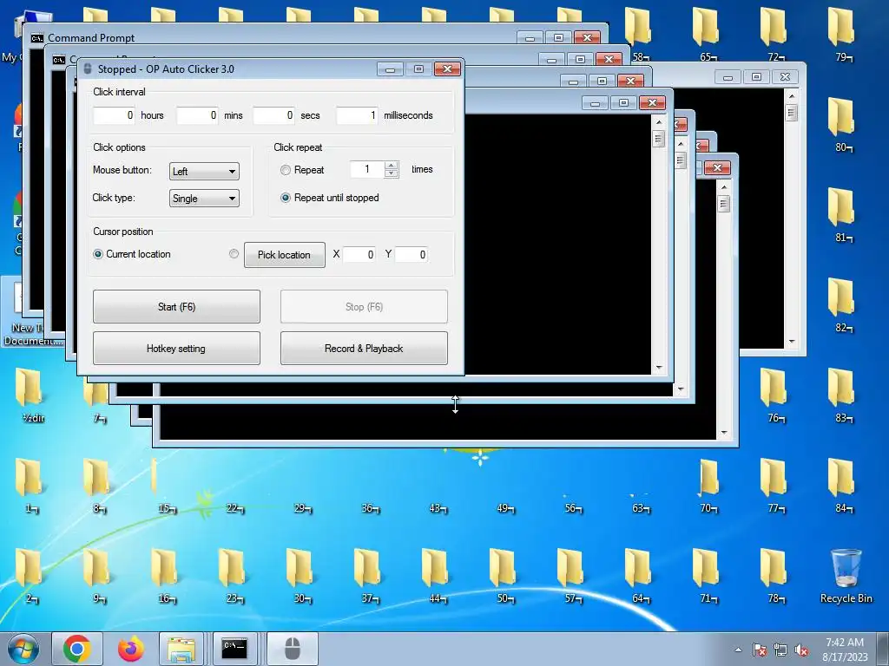This screenshot has height=666, width=889.
Task: Switch to Command Prompt taskbar item
Action: point(234,649)
